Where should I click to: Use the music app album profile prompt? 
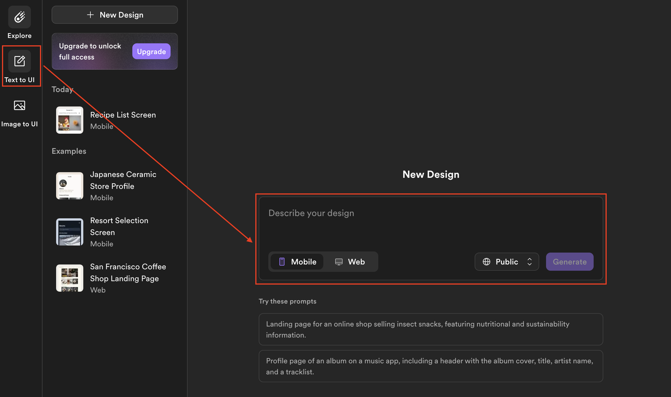[431, 366]
